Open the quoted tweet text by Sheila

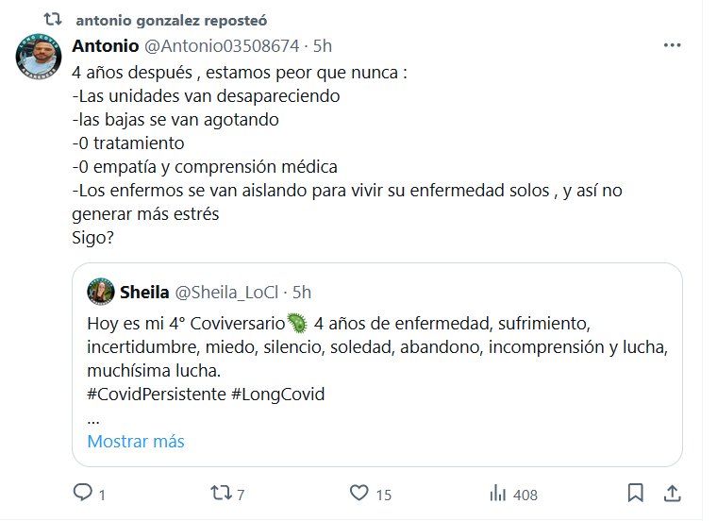coord(375,345)
